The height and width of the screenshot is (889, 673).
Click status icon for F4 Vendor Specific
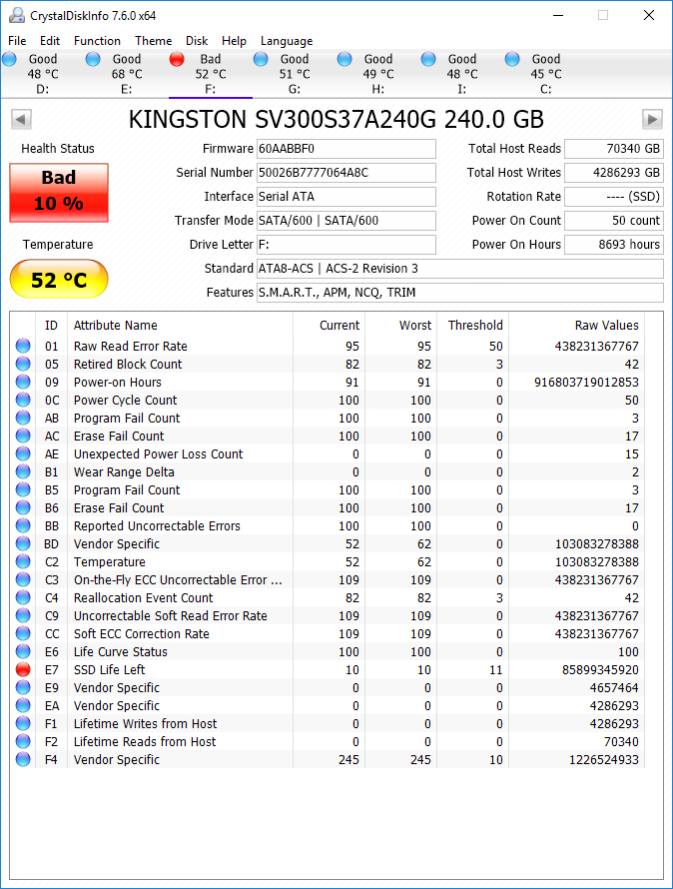pos(23,760)
